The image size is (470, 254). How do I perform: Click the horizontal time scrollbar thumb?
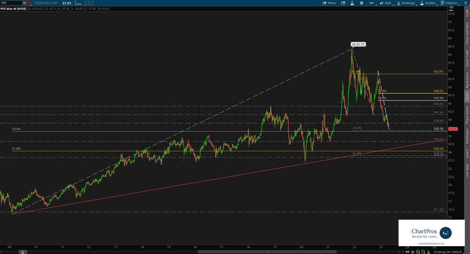point(267,252)
